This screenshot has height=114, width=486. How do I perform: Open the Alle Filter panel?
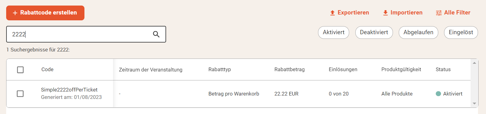(453, 13)
